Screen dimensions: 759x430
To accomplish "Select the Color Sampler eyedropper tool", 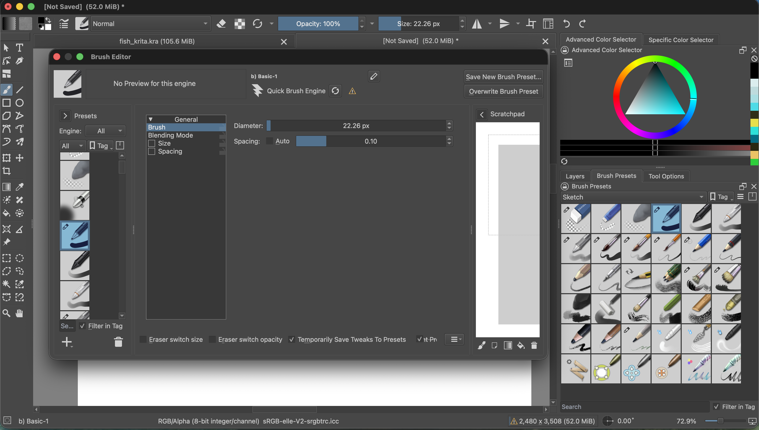I will [20, 187].
